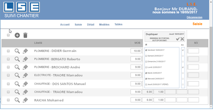The height and width of the screenshot is (110, 213).
Task: Click the 6.00 field in RAICHA Mohamed row
Action: coord(147,100)
